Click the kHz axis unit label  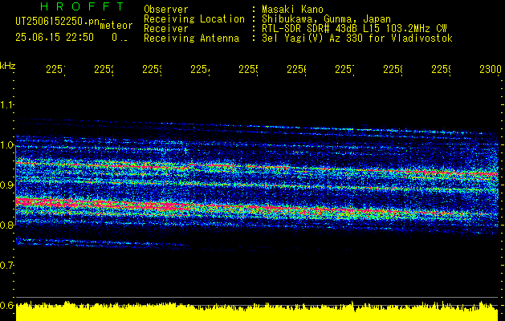(7, 66)
